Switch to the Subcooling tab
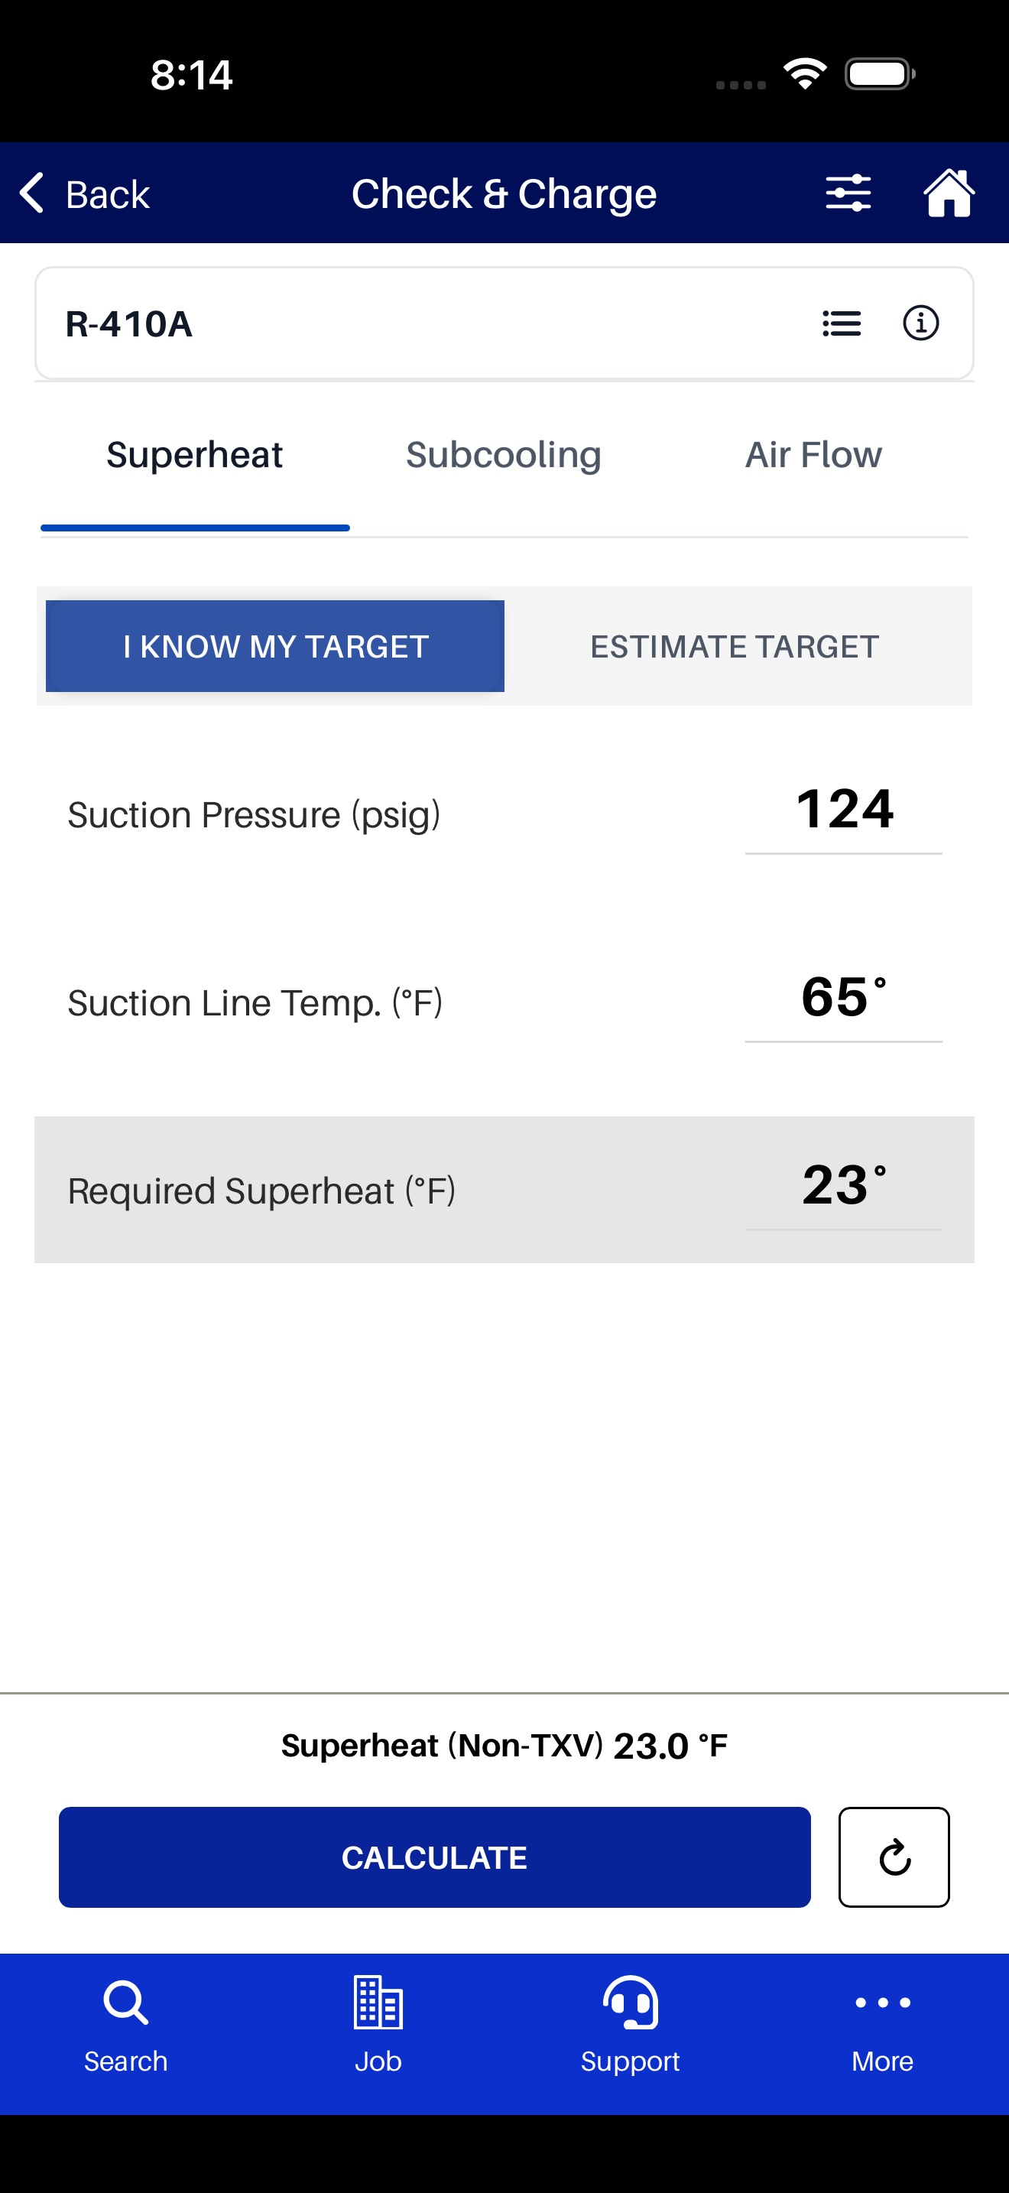The width and height of the screenshot is (1009, 2193). coord(504,455)
